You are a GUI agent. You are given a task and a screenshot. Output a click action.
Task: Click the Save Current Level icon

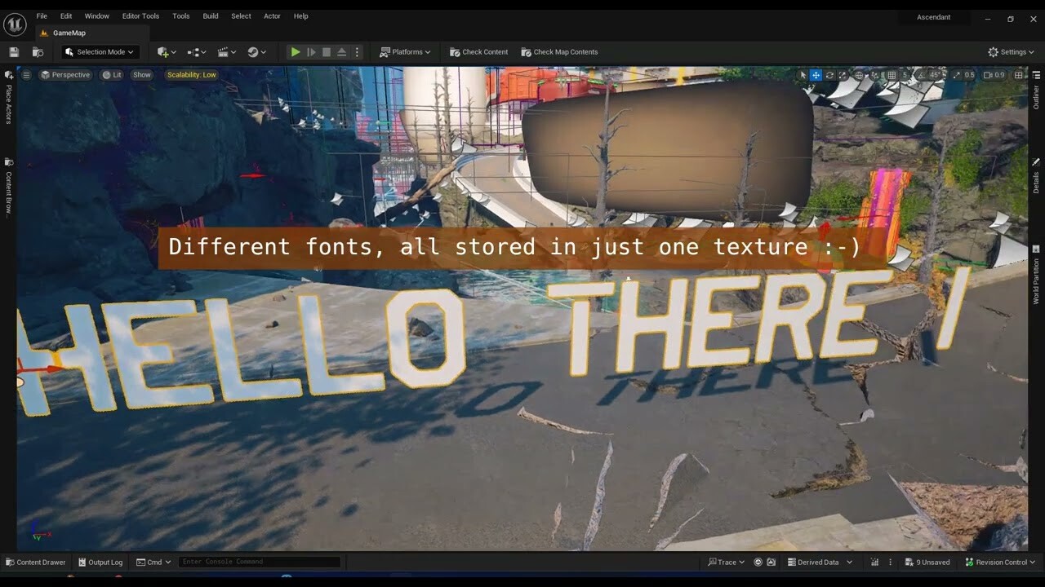[x=13, y=51]
